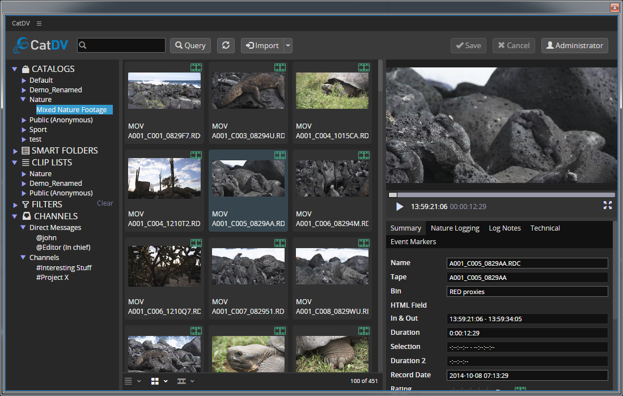This screenshot has width=623, height=396.
Task: Click the video playback progress slider
Action: 502,195
